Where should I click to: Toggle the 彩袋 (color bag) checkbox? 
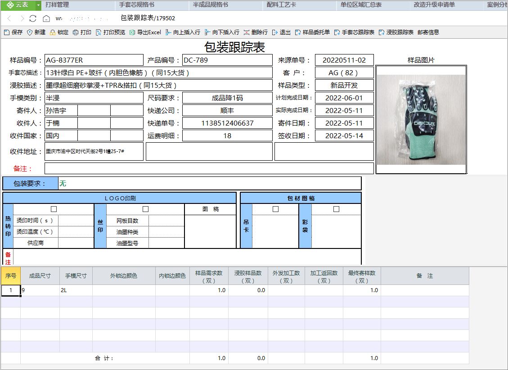(x=336, y=209)
